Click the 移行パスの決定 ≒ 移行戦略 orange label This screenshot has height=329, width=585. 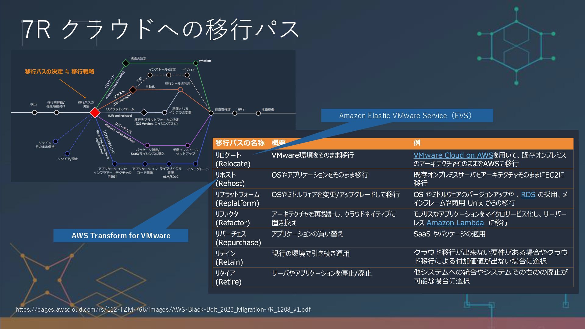tap(60, 72)
